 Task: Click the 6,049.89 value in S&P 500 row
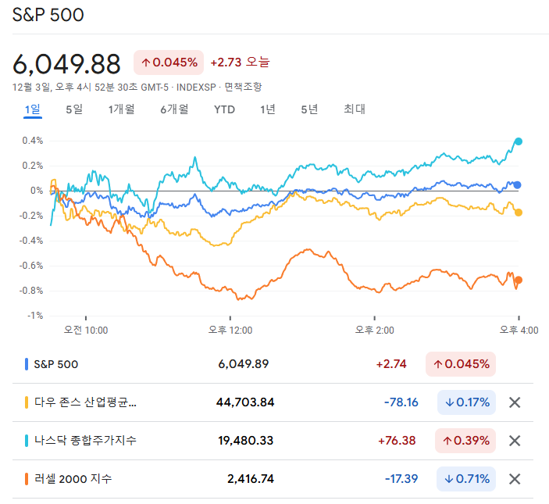pos(244,364)
